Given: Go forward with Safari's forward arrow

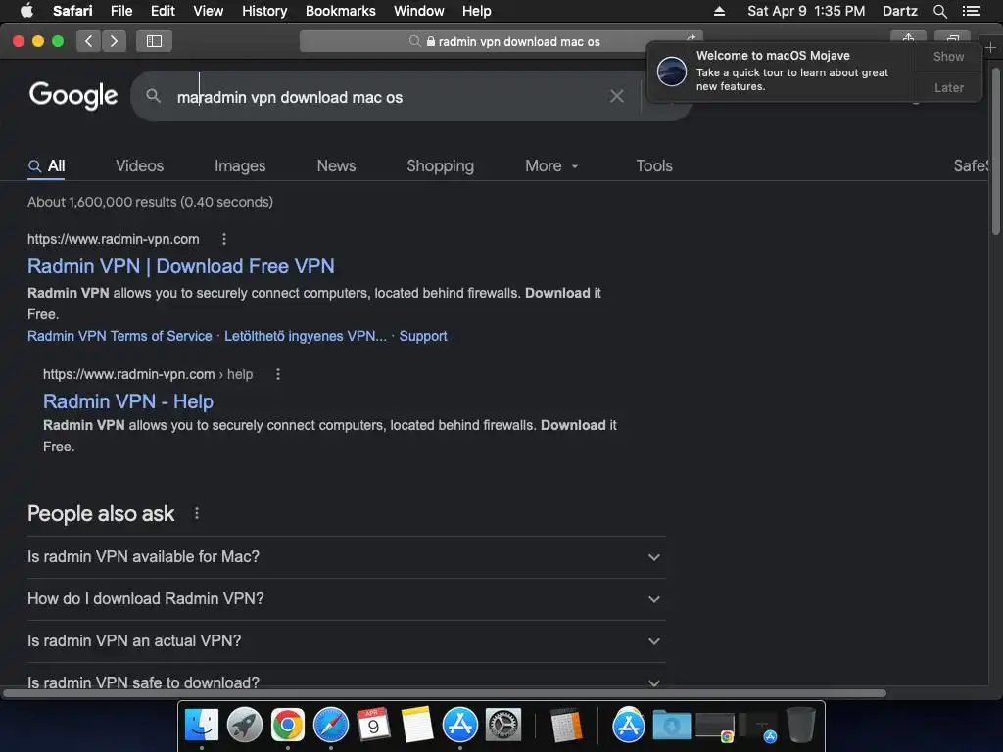Looking at the screenshot, I should [x=114, y=41].
